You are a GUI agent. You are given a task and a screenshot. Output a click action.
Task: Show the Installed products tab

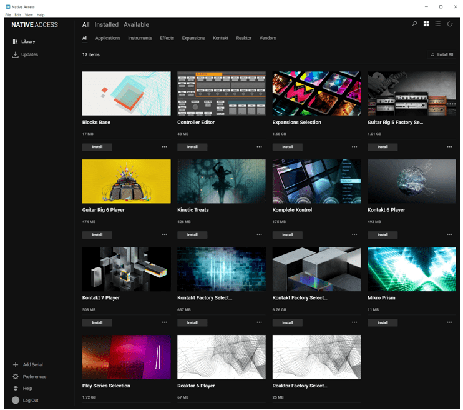point(106,25)
